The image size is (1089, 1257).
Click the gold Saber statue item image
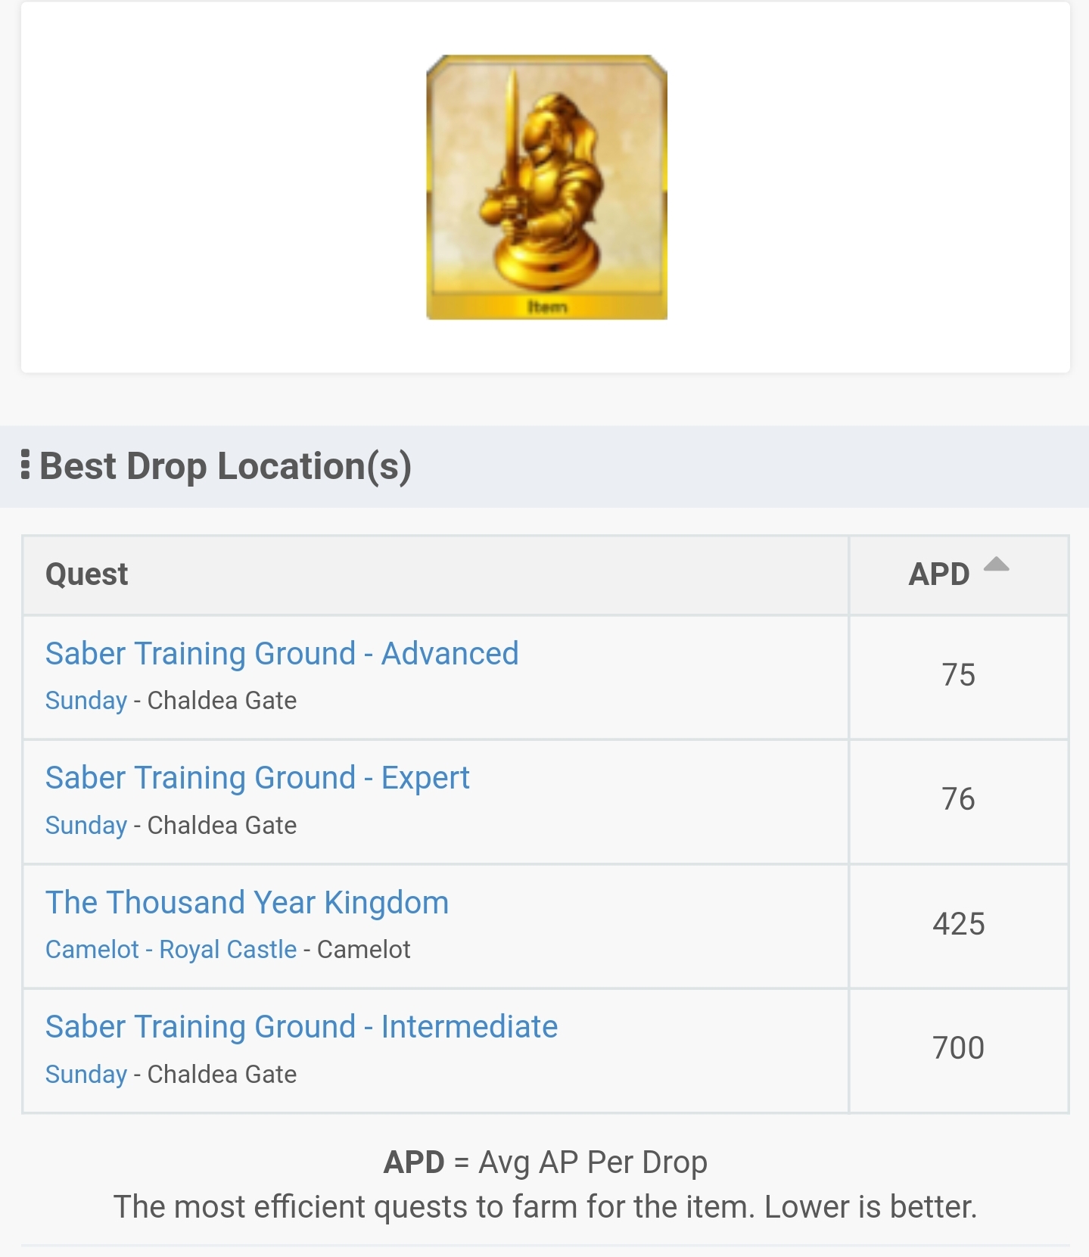pyautogui.click(x=546, y=187)
